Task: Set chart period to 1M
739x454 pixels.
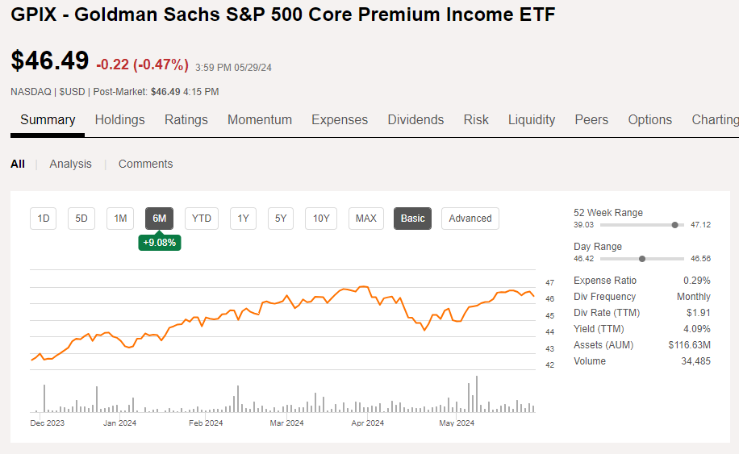Action: tap(120, 219)
